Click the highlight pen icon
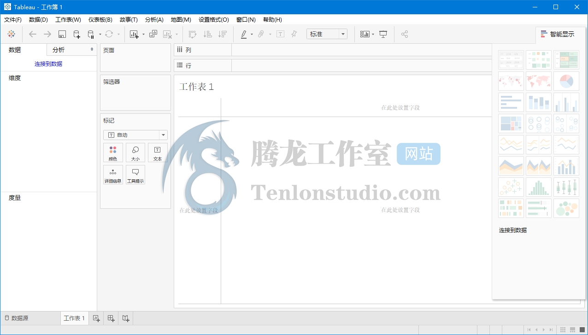Screen dimensions: 588x335 point(244,34)
